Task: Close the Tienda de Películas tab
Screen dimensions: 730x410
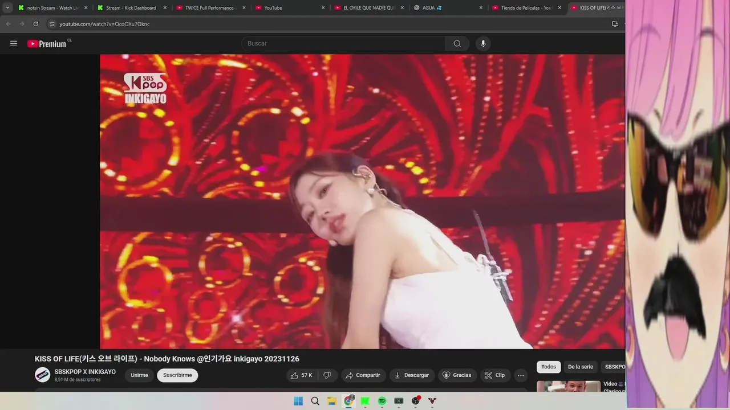Action: [559, 8]
